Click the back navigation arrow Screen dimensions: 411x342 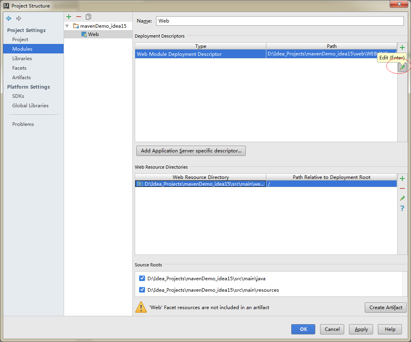pyautogui.click(x=9, y=18)
